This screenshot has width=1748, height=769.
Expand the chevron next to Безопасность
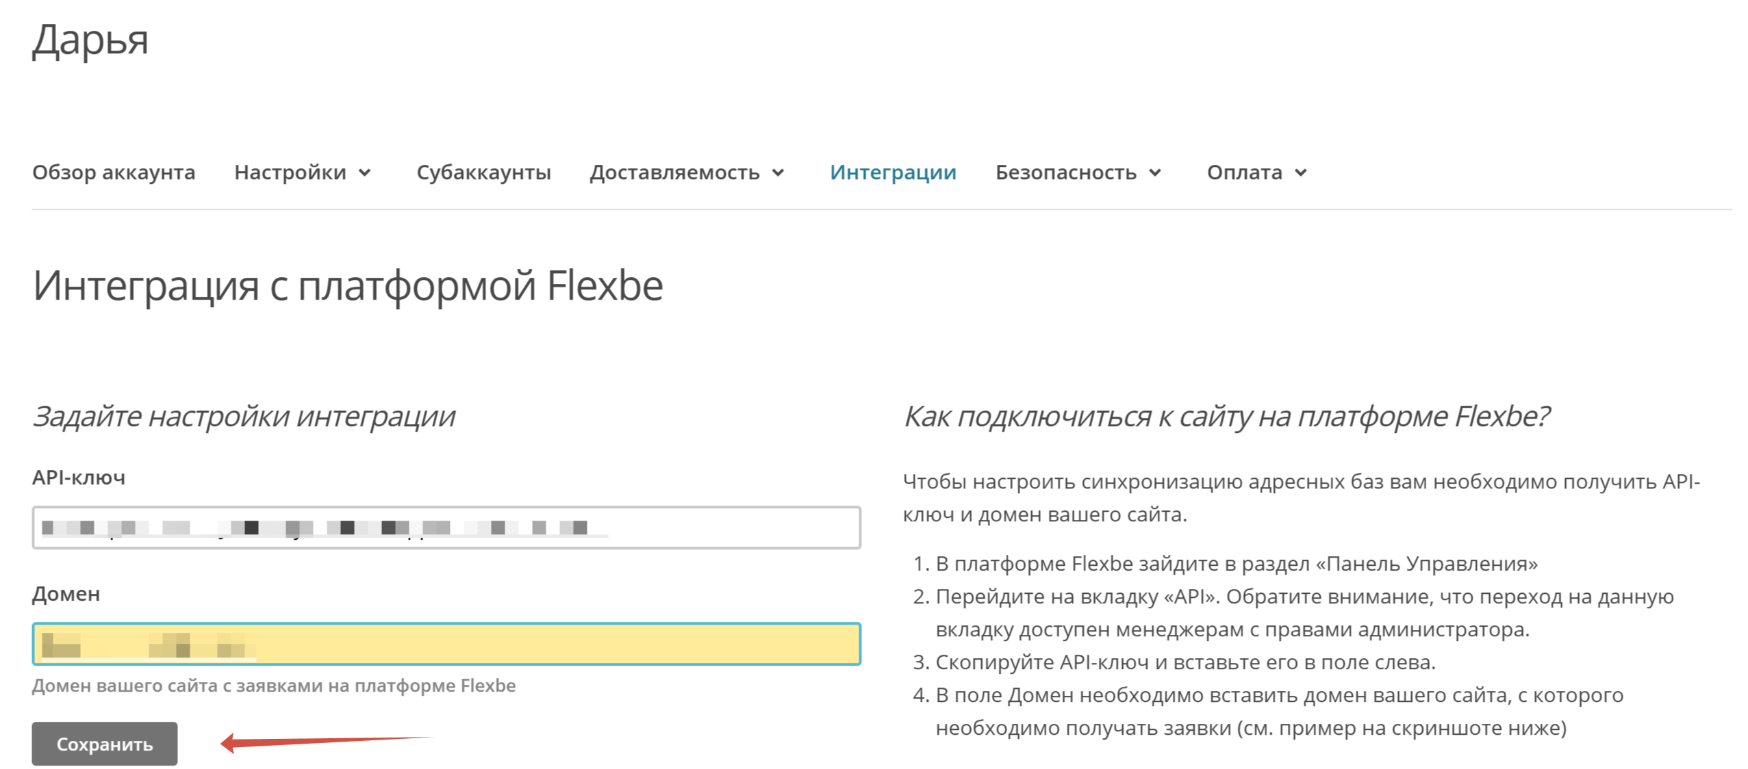point(1155,173)
